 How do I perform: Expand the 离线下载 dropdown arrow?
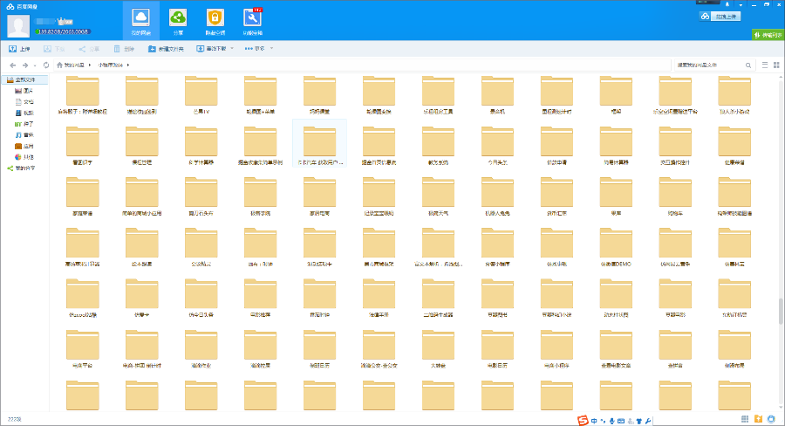pyautogui.click(x=231, y=49)
